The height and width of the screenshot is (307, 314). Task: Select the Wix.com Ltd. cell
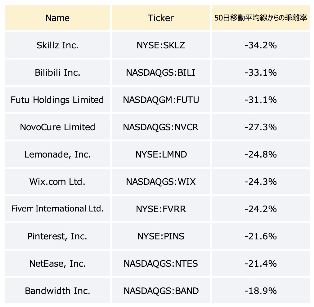point(57,181)
